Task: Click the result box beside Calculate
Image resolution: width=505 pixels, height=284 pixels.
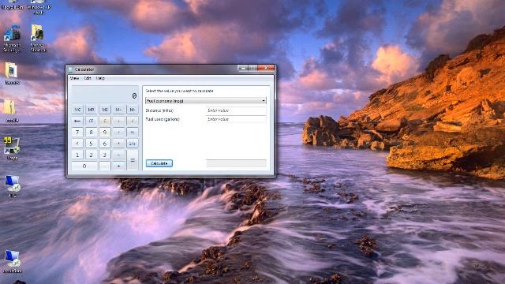Action: 236,163
